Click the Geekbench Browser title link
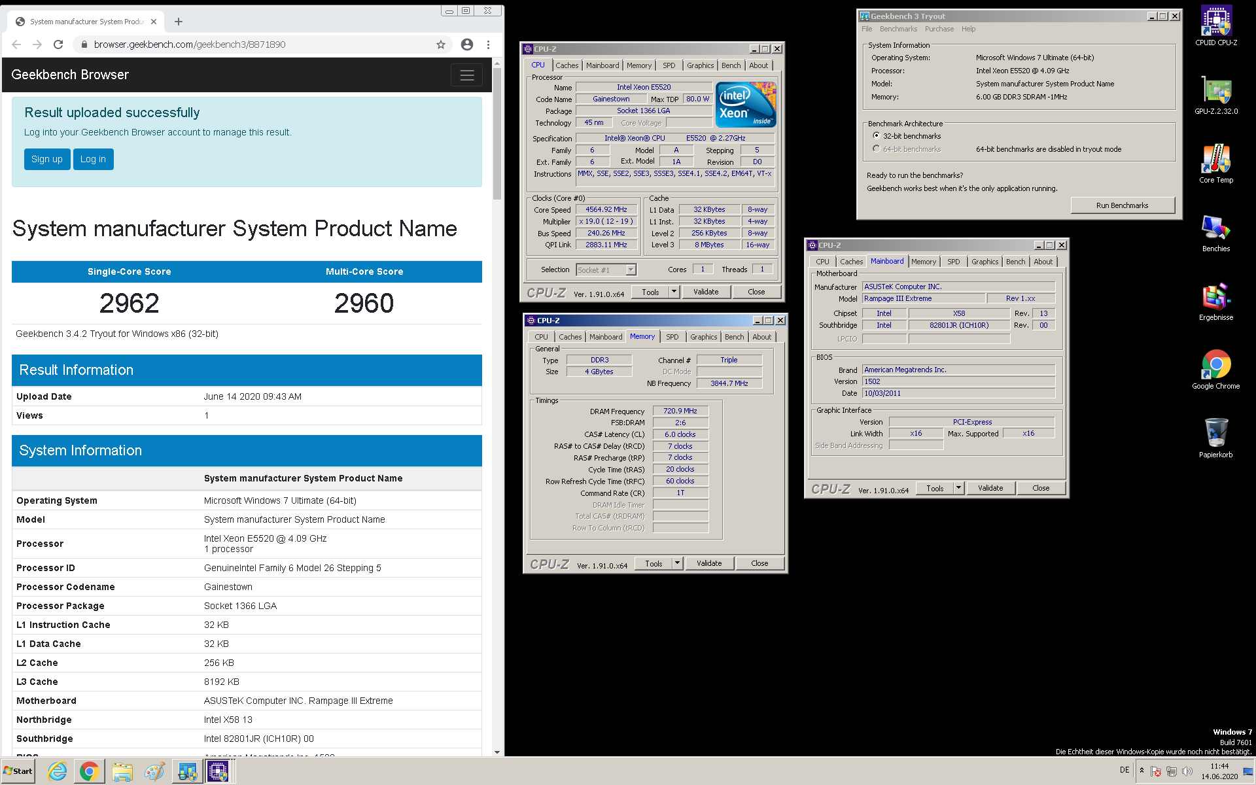The image size is (1256, 785). (x=70, y=75)
